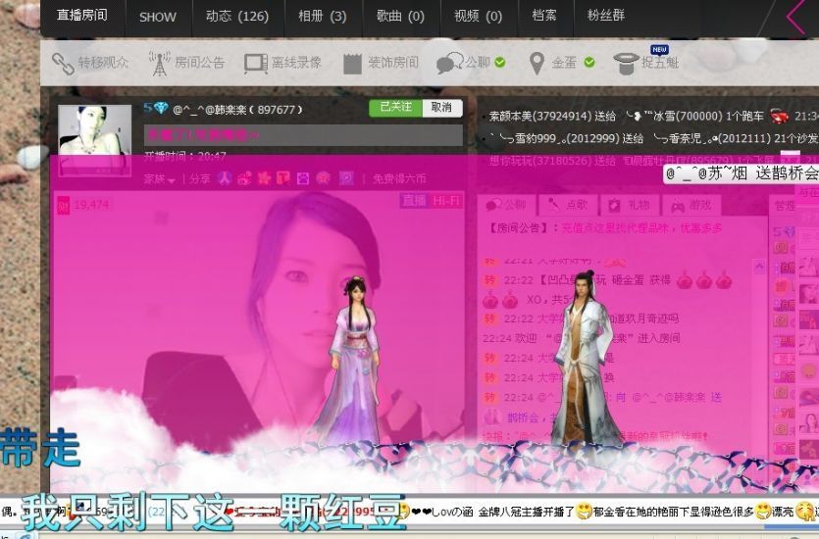
Task: Open the 公聊 chat panel tab
Action: point(505,205)
